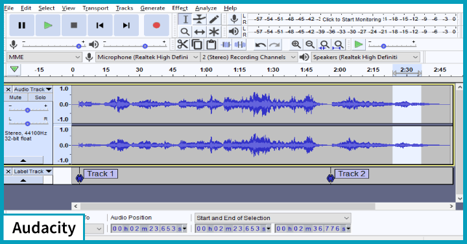Open the File menu
The width and height of the screenshot is (467, 244).
coord(9,8)
